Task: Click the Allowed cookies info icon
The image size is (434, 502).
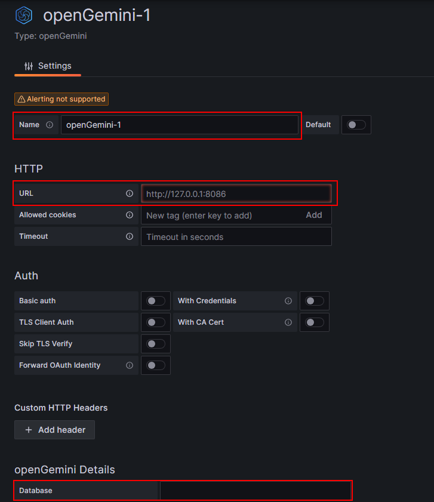Action: [130, 215]
